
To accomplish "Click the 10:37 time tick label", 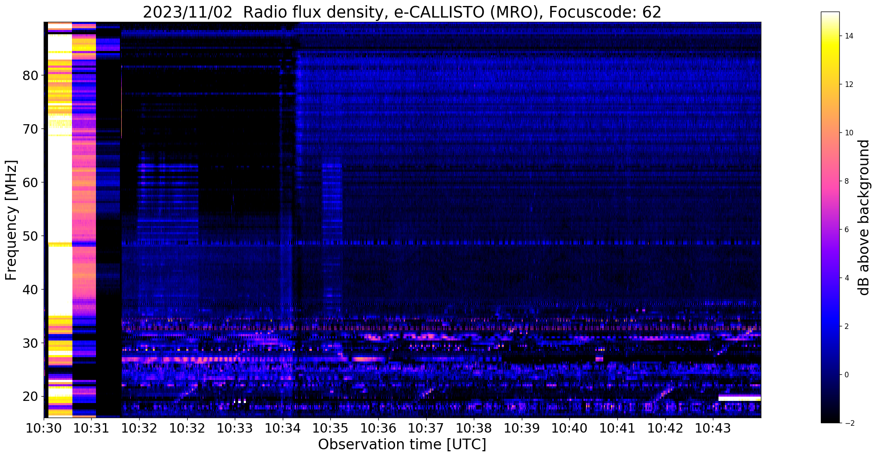I will pos(426,427).
